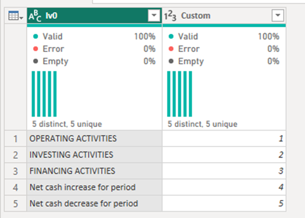The width and height of the screenshot is (305, 218).
Task: Select the Custom column header
Action: click(x=218, y=16)
